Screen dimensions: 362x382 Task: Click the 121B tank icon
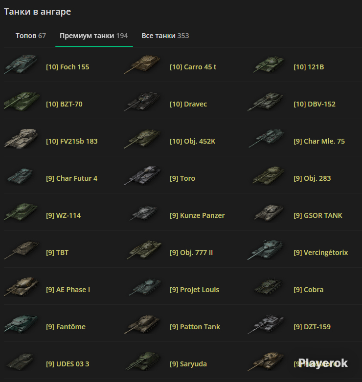coord(269,64)
